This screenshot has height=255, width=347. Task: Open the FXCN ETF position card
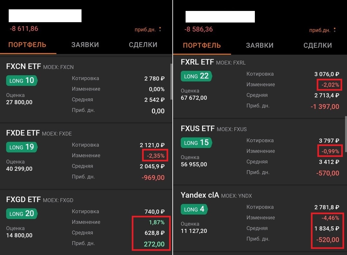tap(85, 89)
